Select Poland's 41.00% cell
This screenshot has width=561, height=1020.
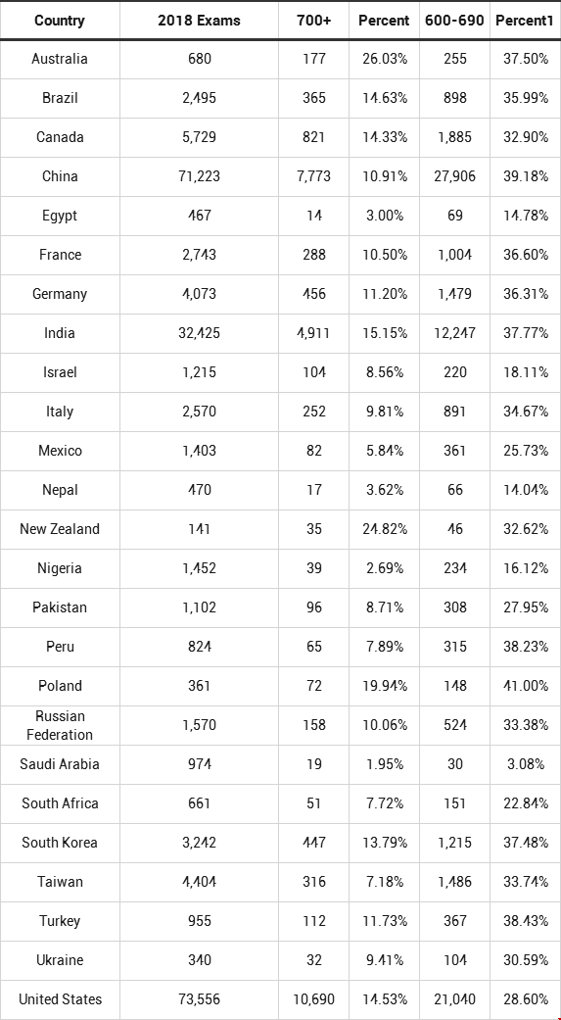pyautogui.click(x=525, y=686)
